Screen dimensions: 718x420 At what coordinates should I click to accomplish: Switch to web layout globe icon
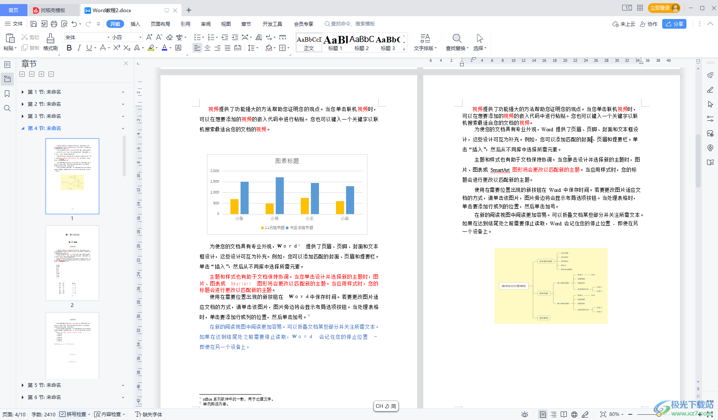click(574, 414)
